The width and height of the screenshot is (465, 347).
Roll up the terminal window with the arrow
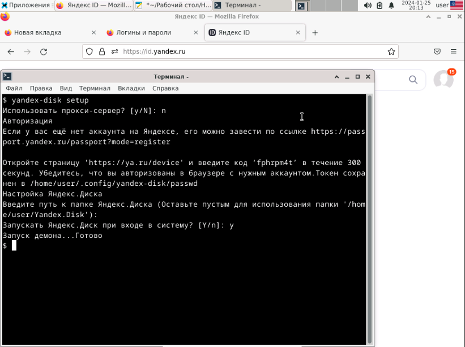(x=336, y=77)
